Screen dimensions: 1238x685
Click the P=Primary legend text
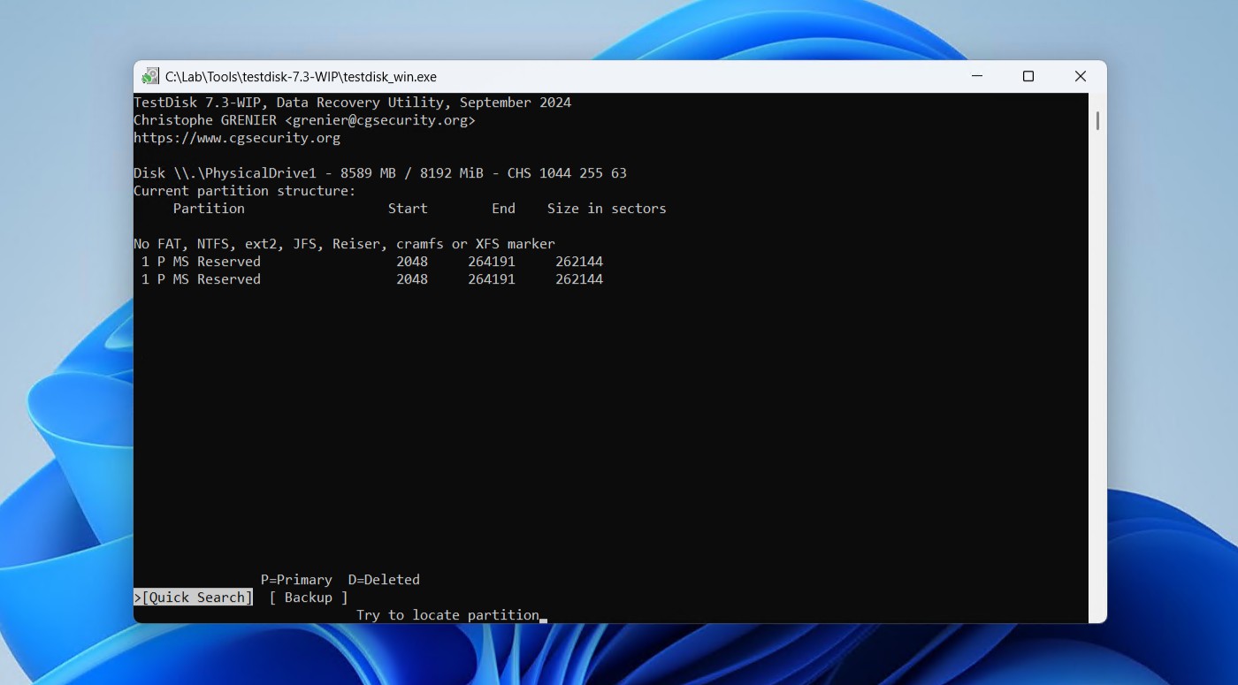[296, 580]
